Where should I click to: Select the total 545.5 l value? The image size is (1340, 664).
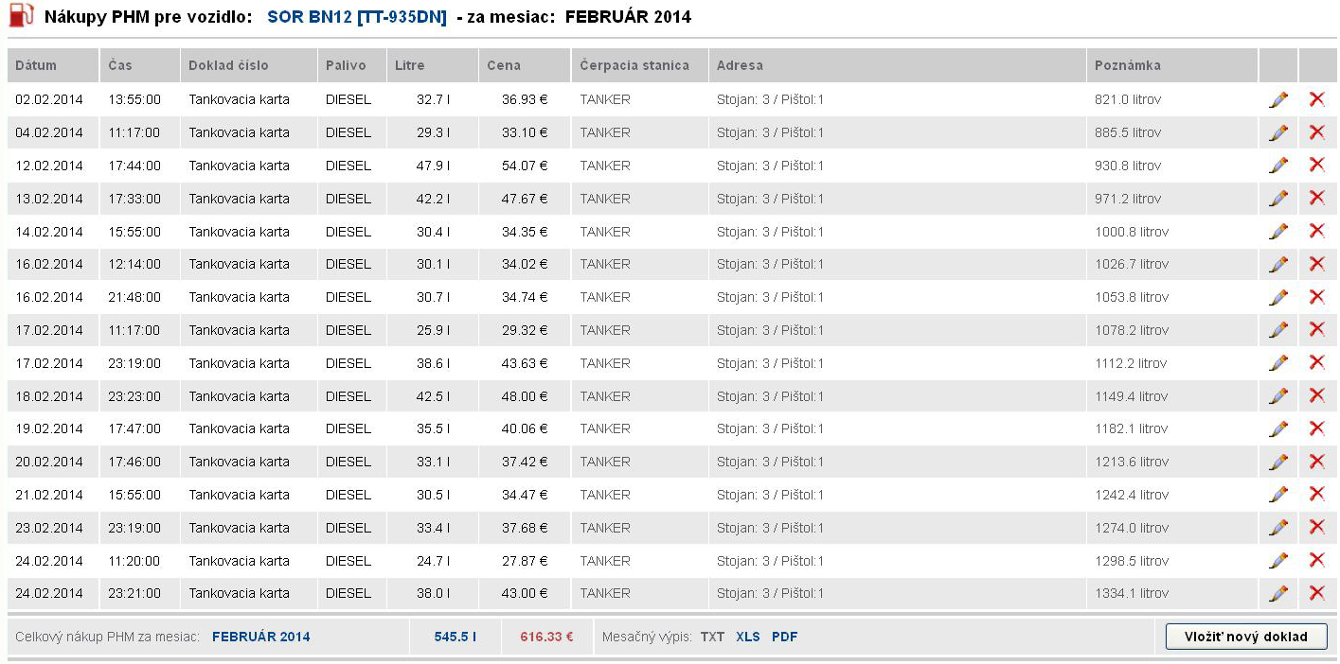pyautogui.click(x=456, y=637)
